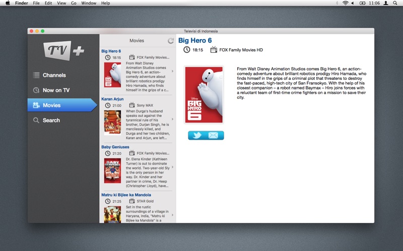Screen dimensions: 403x251
Task: Click the Search magnifier icon in sidebar
Action: tap(36, 120)
